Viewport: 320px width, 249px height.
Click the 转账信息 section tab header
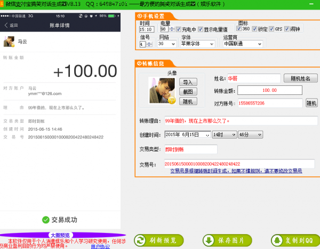[x=154, y=63]
